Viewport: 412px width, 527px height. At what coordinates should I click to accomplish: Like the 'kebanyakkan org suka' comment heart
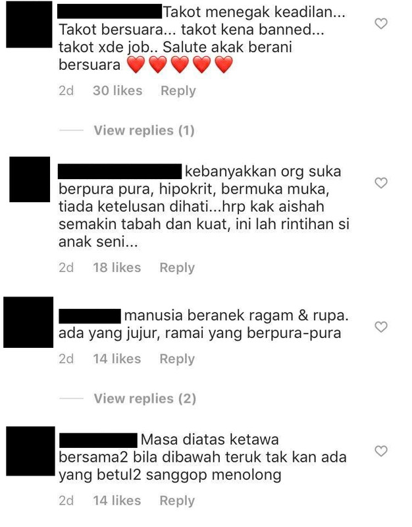click(381, 183)
